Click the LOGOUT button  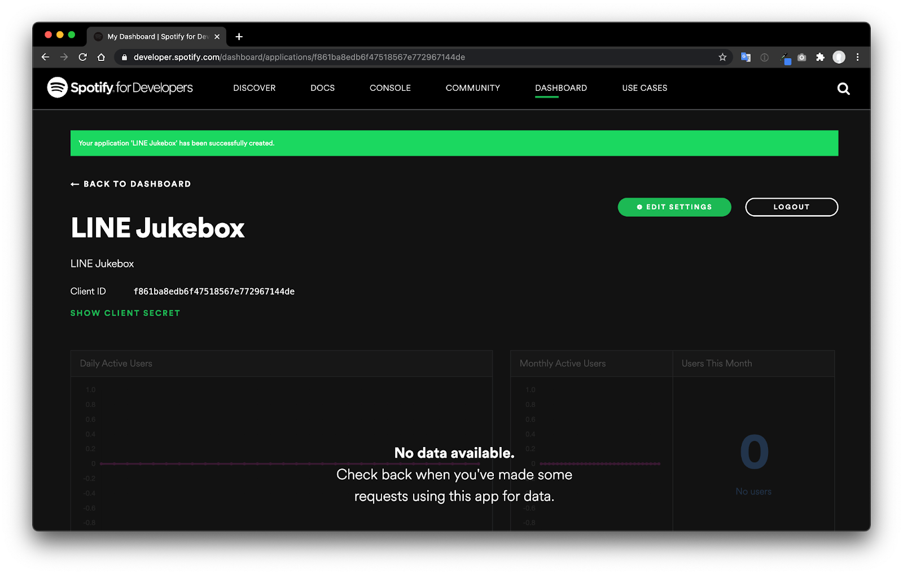tap(791, 207)
